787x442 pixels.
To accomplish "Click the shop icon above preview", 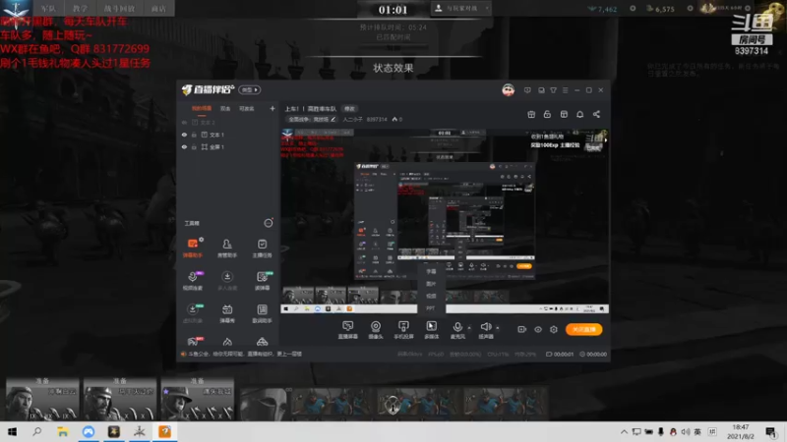I will 564,114.
